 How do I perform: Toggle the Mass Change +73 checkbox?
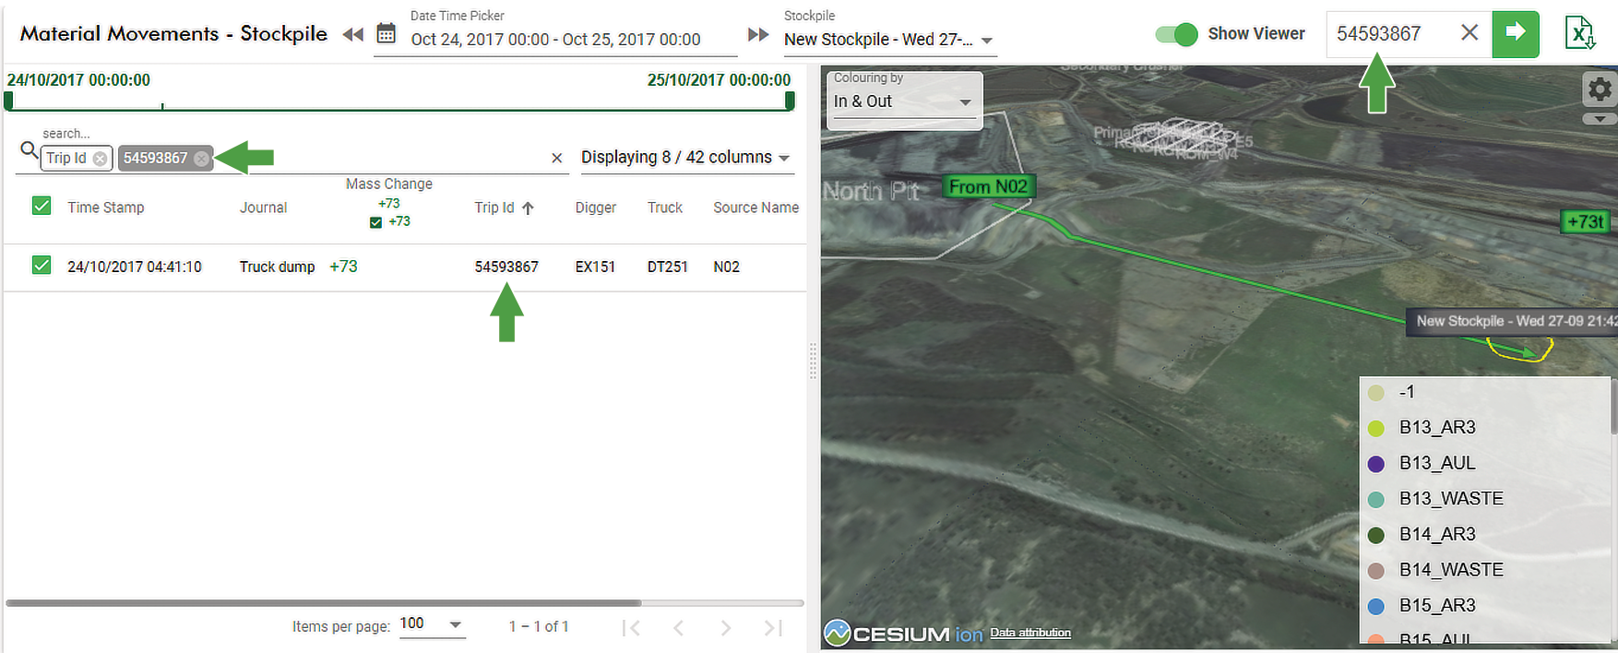[375, 222]
